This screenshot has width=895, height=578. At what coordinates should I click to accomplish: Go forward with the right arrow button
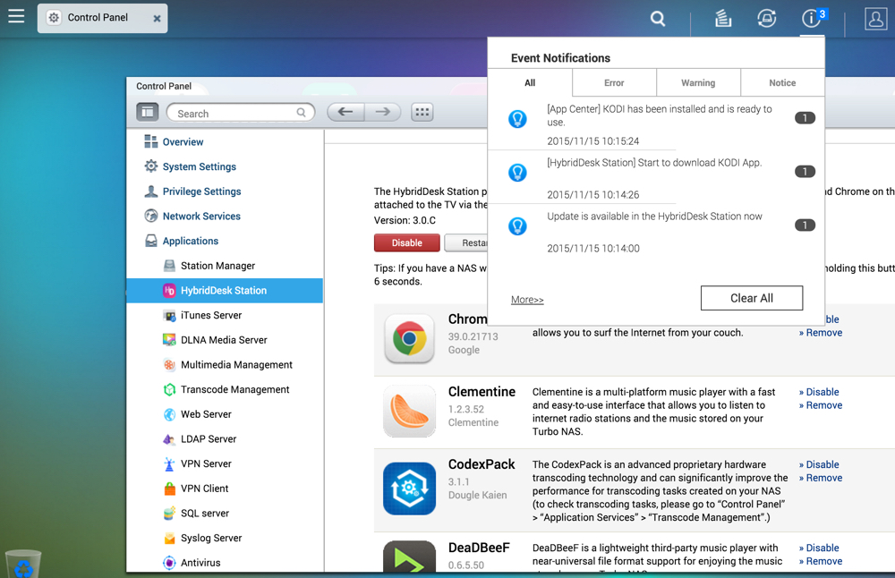382,112
